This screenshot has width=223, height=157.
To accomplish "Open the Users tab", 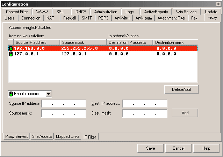I will 9,18.
